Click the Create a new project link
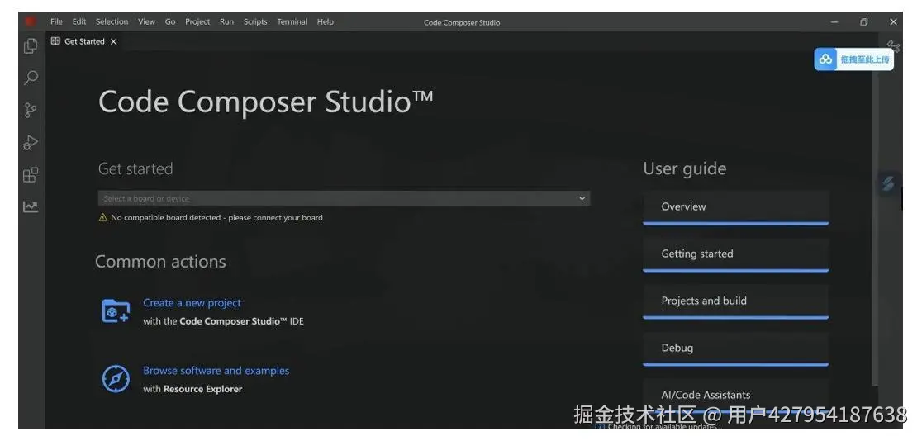This screenshot has height=441, width=922. click(192, 303)
